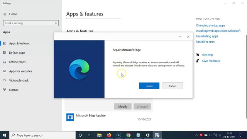Image resolution: width=247 pixels, height=139 pixels.
Task: Click the battery tray icon
Action: point(206,135)
